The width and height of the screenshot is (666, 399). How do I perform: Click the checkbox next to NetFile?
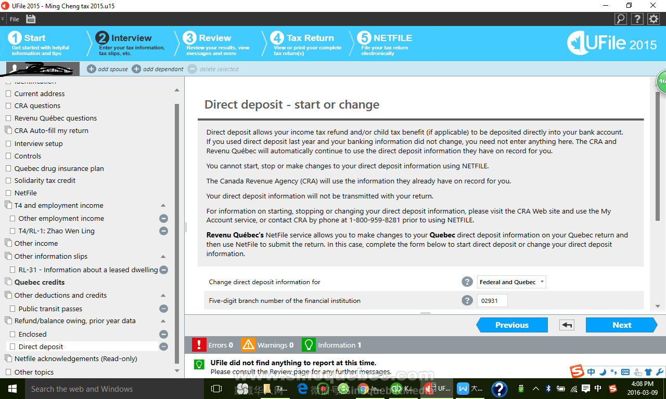pos(8,193)
